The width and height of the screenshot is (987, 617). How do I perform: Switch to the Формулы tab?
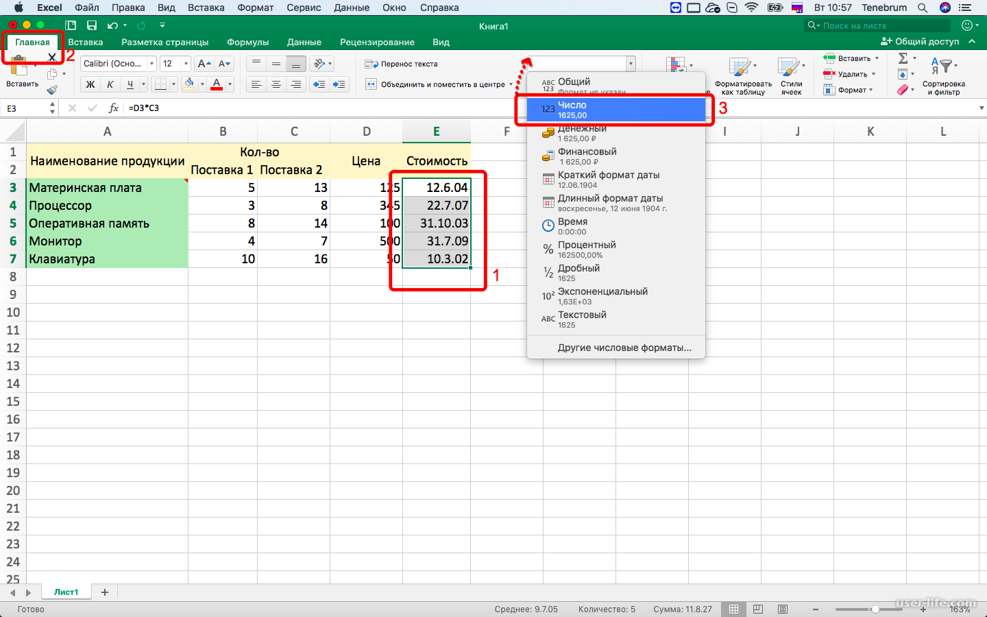[x=248, y=42]
